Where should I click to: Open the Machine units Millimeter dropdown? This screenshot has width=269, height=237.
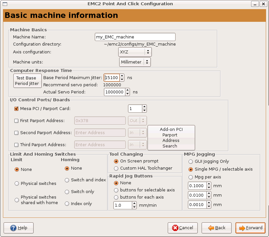coord(135,62)
